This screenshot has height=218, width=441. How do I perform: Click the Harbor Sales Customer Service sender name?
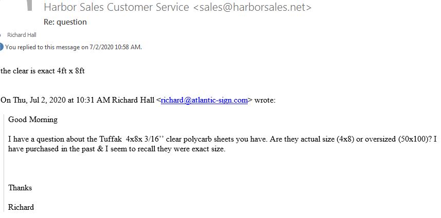[x=117, y=7]
